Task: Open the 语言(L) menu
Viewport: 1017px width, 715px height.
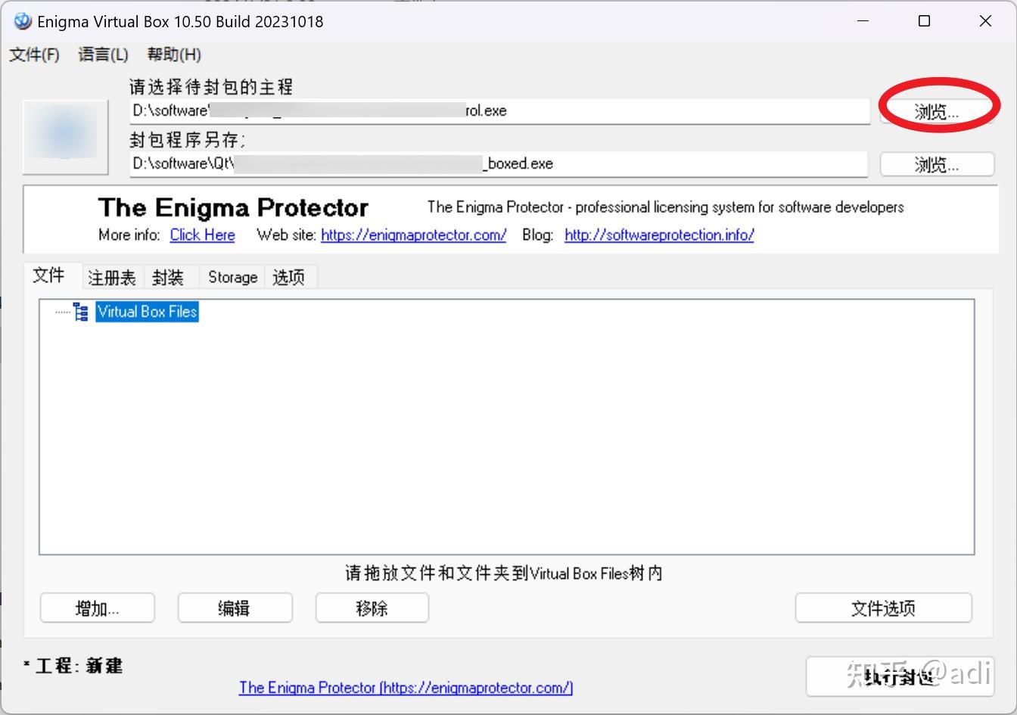Action: pyautogui.click(x=102, y=54)
